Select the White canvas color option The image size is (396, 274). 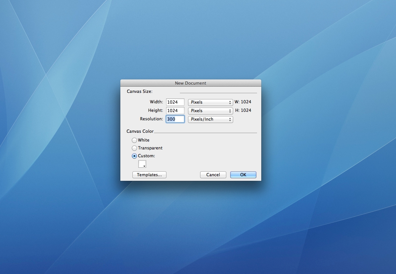tap(134, 140)
